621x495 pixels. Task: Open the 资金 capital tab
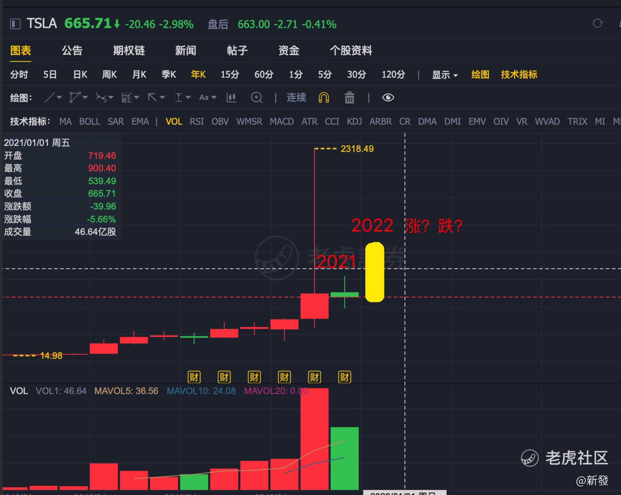click(x=289, y=51)
